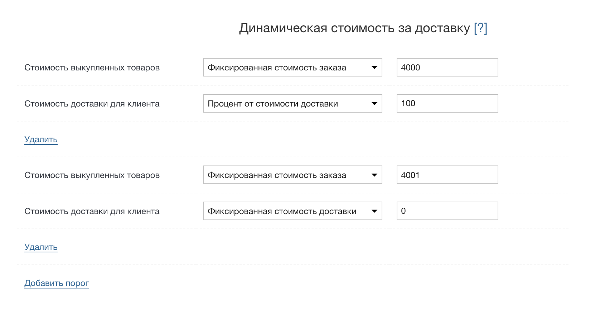This screenshot has width=600, height=321.
Task: Select the percentage input containing 100
Action: pos(447,103)
